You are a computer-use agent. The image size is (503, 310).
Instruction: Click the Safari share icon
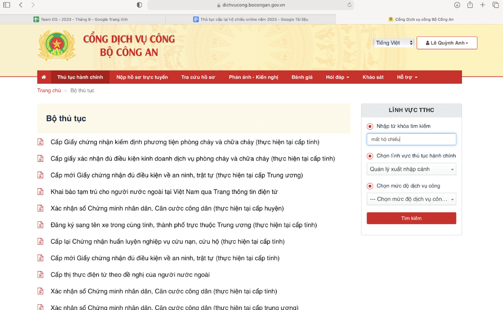coord(470,5)
